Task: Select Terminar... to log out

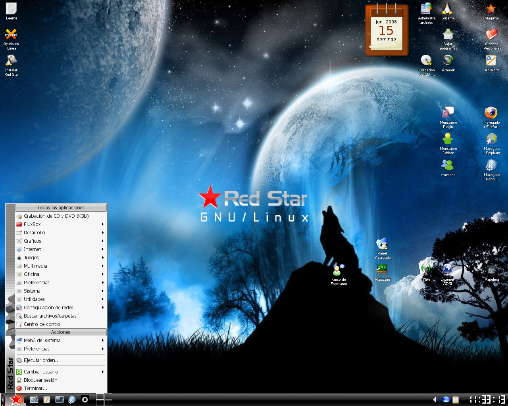Action: [61, 389]
